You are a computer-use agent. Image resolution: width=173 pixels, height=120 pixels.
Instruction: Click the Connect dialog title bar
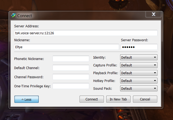coord(80,16)
